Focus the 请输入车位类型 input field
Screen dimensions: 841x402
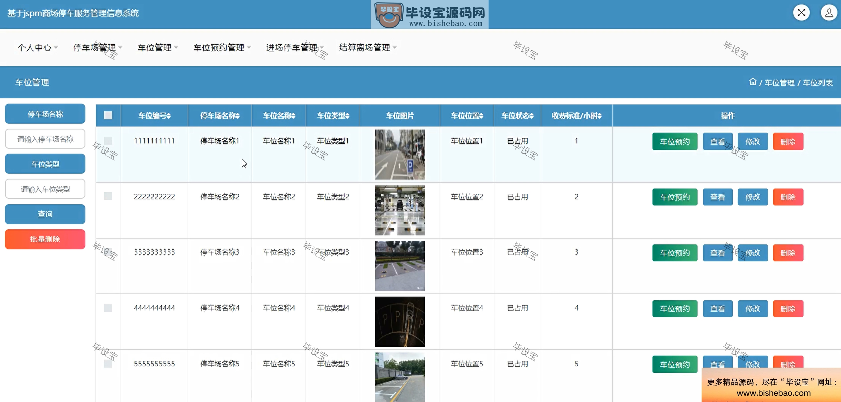[45, 189]
